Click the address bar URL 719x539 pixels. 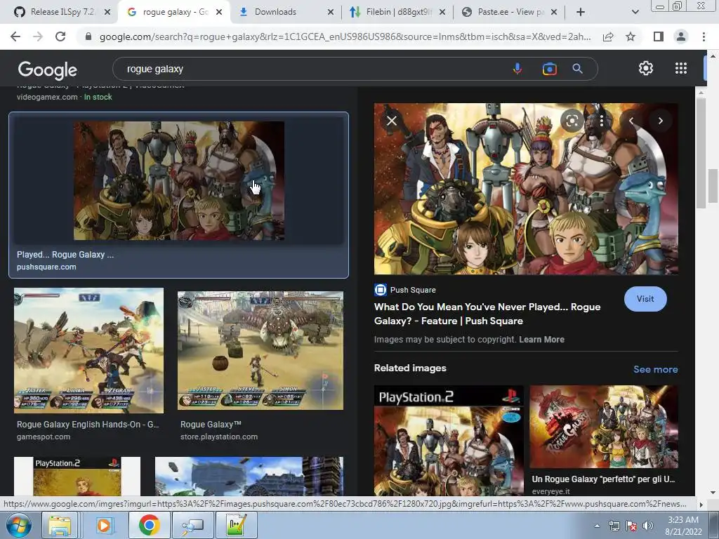click(345, 36)
